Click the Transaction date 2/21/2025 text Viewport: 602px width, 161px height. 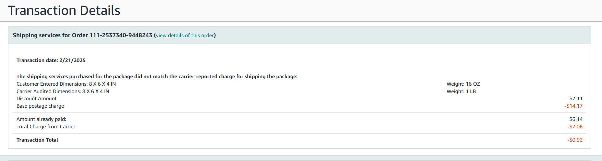tap(51, 60)
